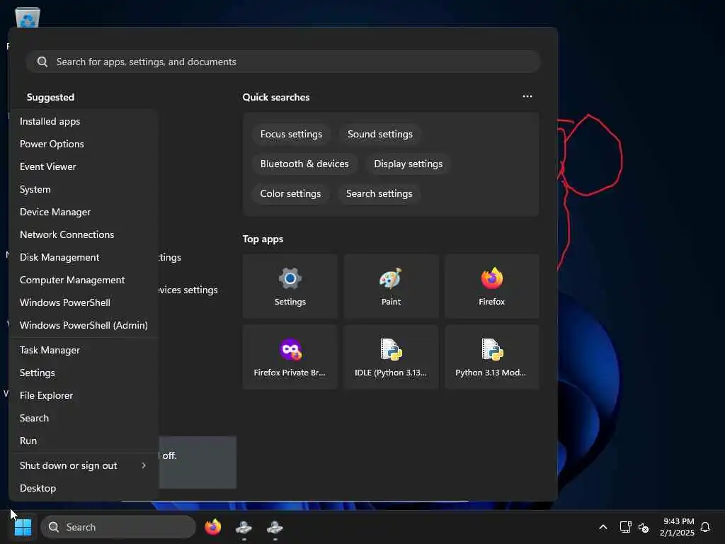Viewport: 725px width, 544px height.
Task: Select Search in the context menu
Action: (x=84, y=418)
